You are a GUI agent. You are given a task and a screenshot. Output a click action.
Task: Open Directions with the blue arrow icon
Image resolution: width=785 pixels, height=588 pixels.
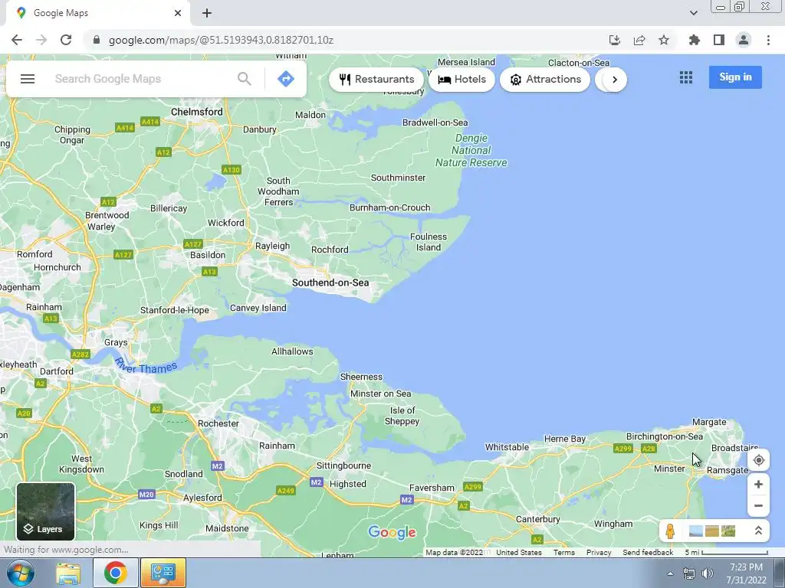(x=286, y=79)
